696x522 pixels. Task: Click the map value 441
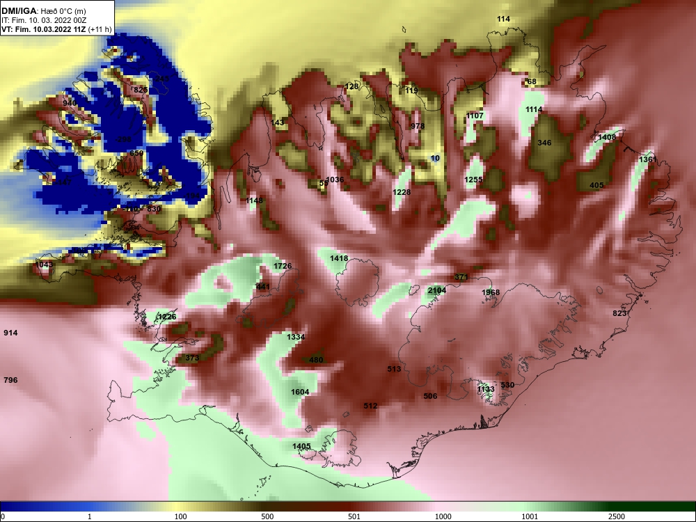tap(263, 287)
